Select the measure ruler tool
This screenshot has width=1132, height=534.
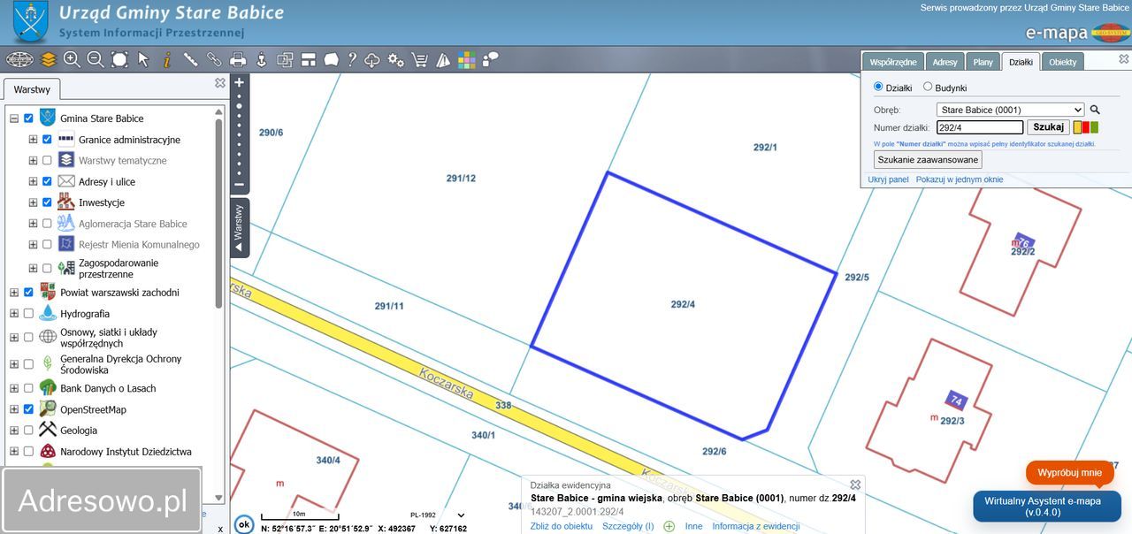(190, 59)
